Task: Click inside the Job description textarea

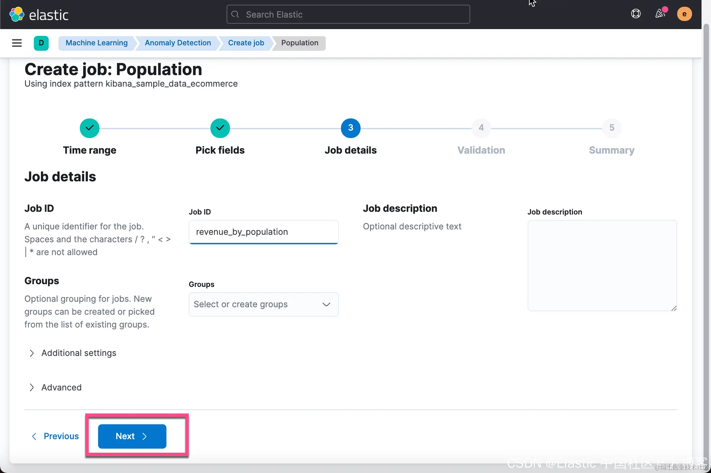Action: (602, 266)
